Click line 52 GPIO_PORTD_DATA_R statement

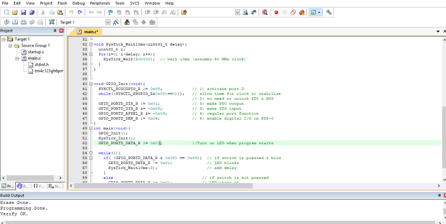[x=130, y=143]
